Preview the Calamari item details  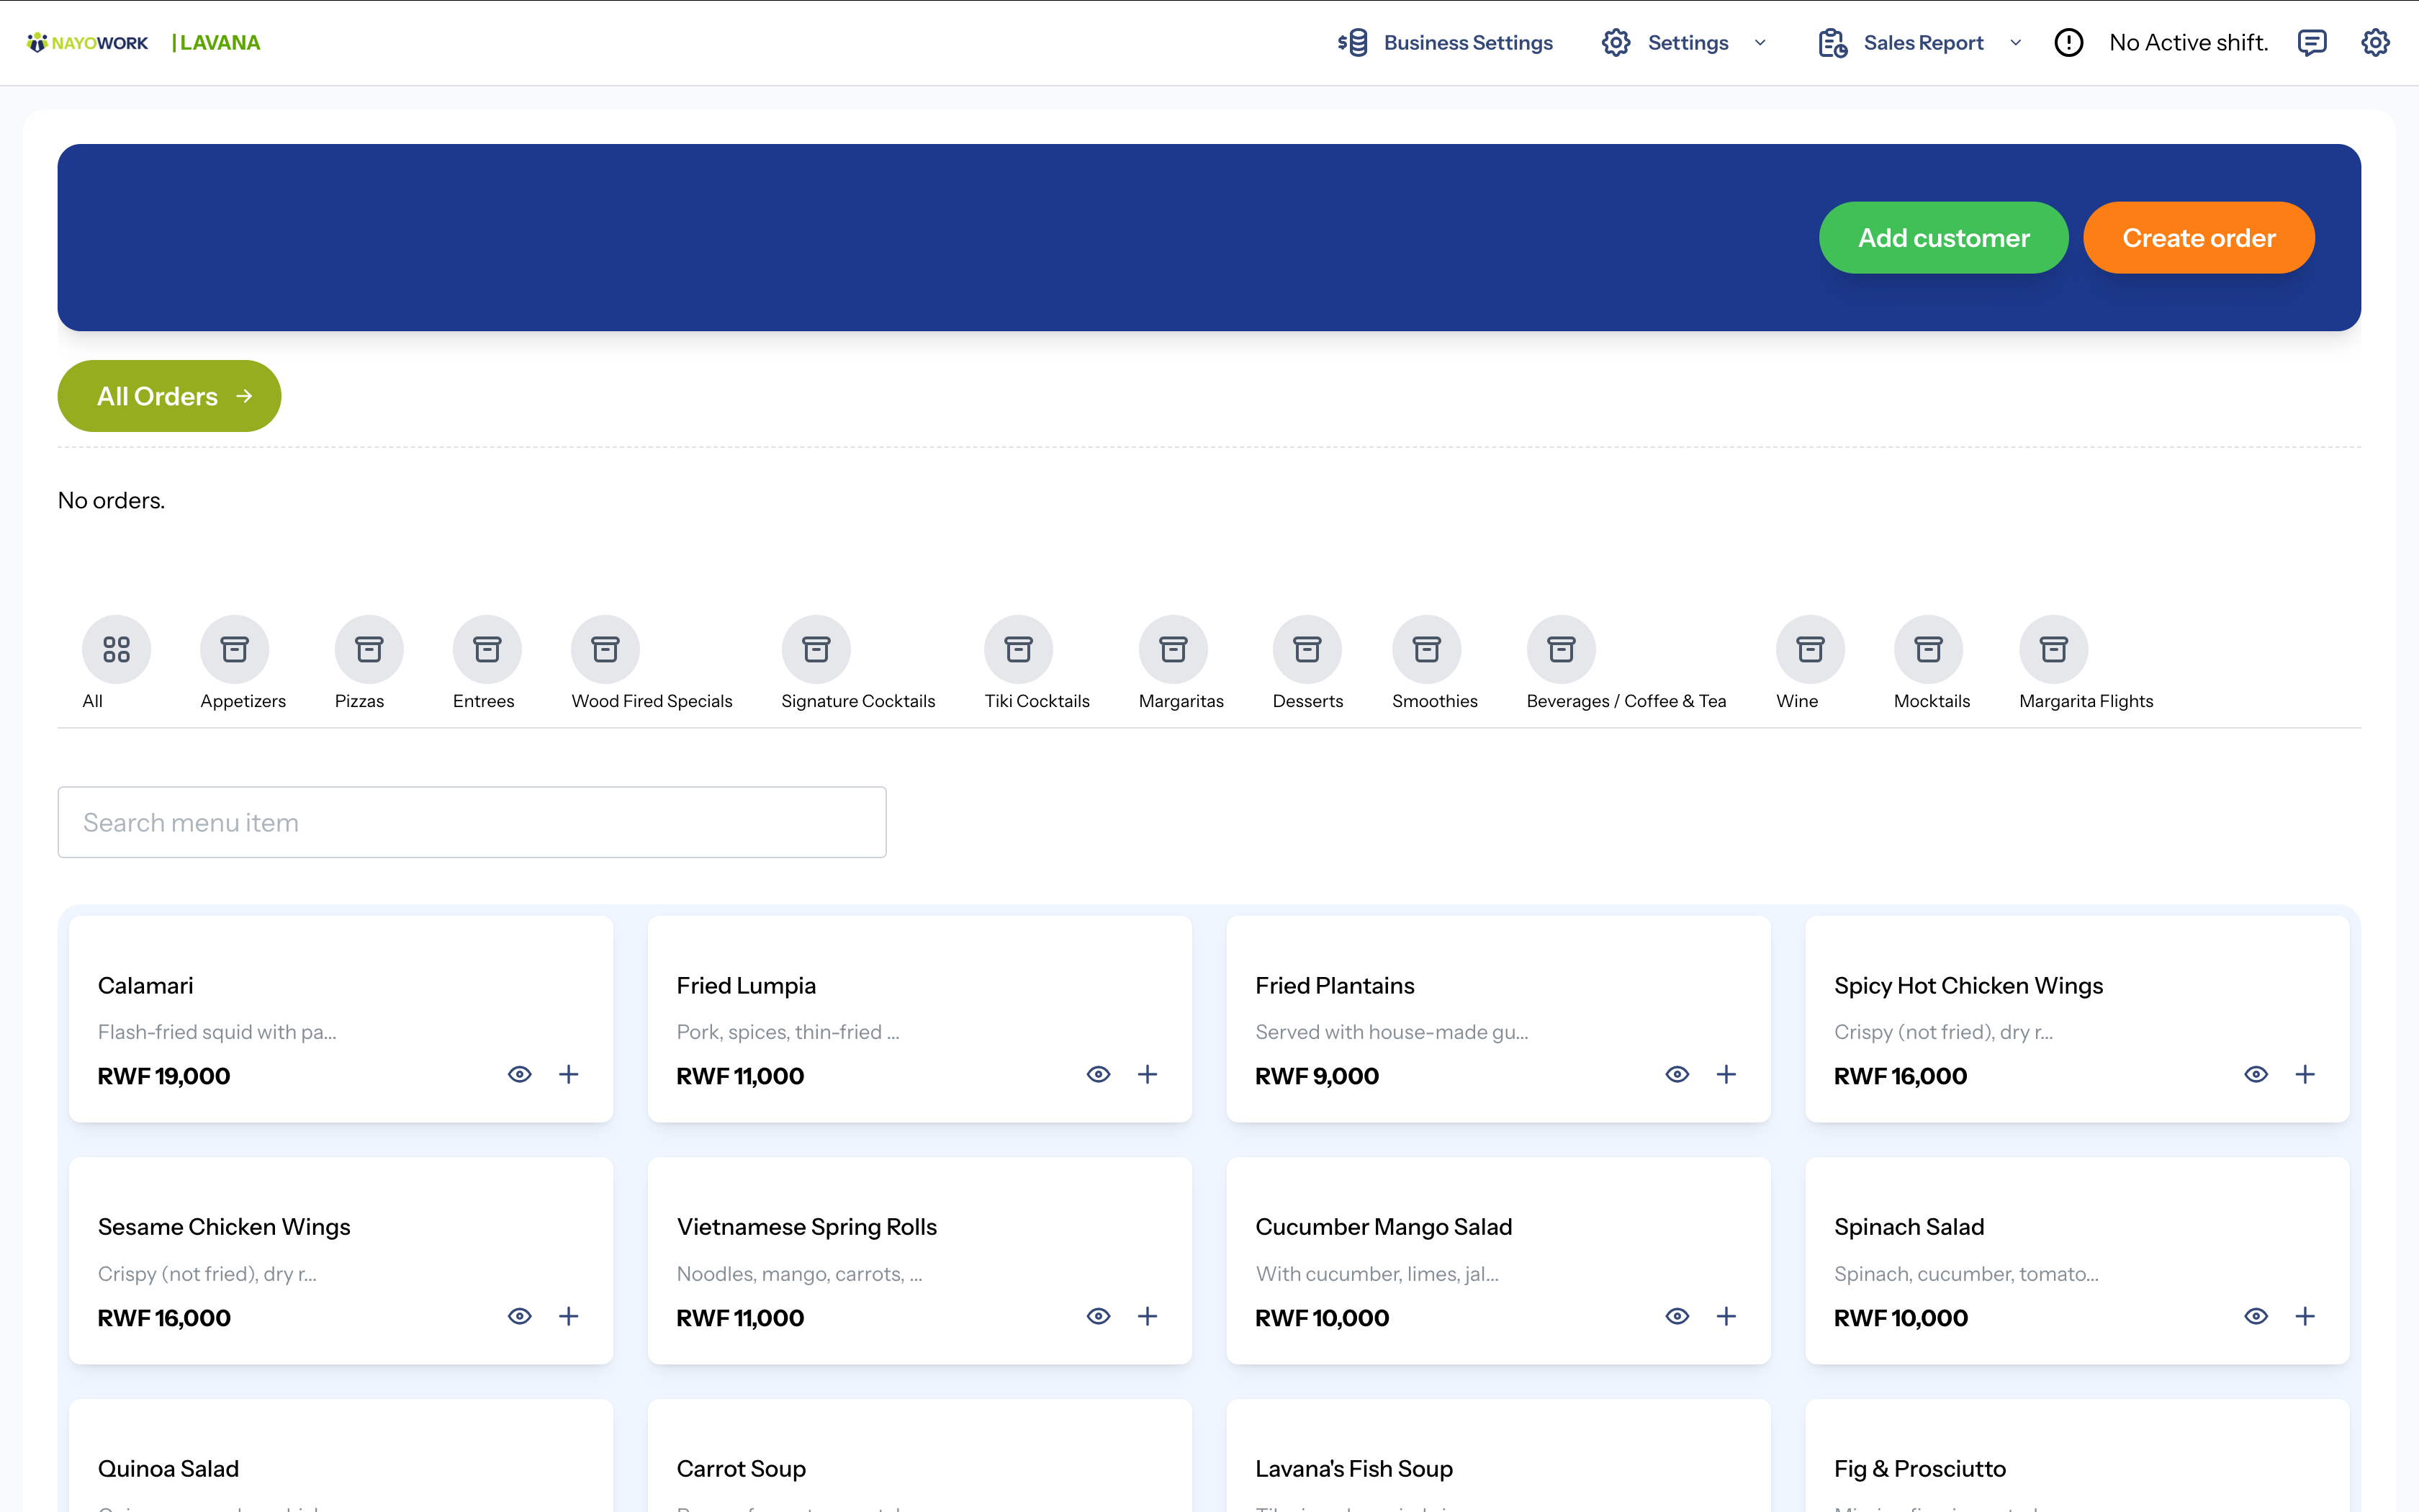[x=520, y=1074]
